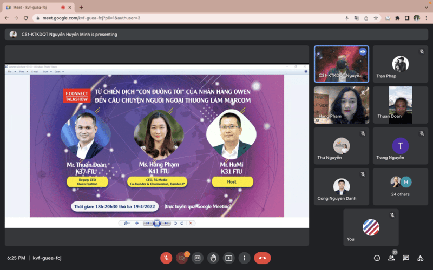Screen dimensions: 433x270
Task: Click Chrome profile avatar
Action: pyautogui.click(x=417, y=18)
